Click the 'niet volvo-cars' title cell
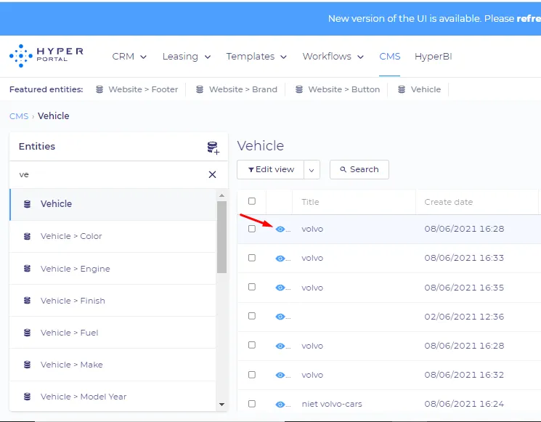This screenshot has width=541, height=422. (x=332, y=404)
